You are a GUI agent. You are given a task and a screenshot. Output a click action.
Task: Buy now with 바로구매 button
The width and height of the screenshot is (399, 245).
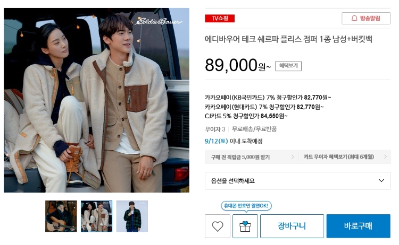coord(358,226)
